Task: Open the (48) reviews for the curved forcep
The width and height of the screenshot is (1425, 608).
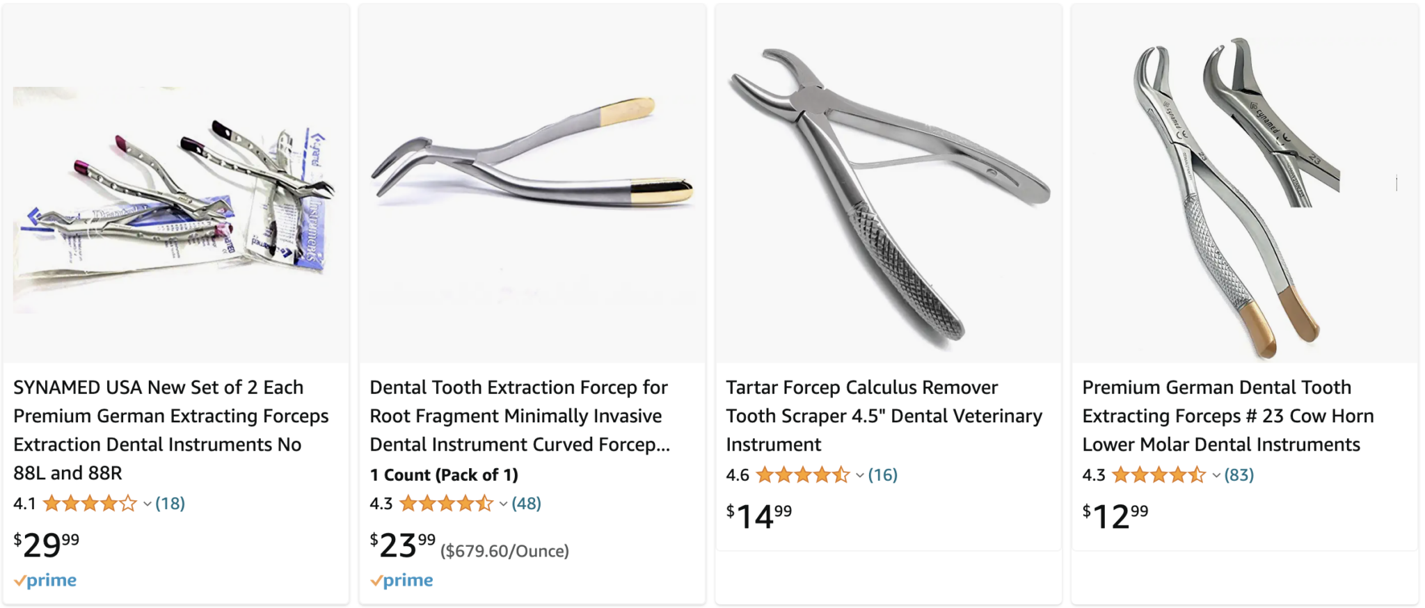Action: click(526, 503)
